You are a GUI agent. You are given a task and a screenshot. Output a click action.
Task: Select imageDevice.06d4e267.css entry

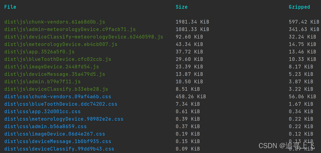(55, 134)
